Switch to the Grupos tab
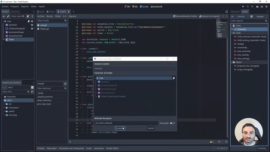270x152 pixels. 260,16
